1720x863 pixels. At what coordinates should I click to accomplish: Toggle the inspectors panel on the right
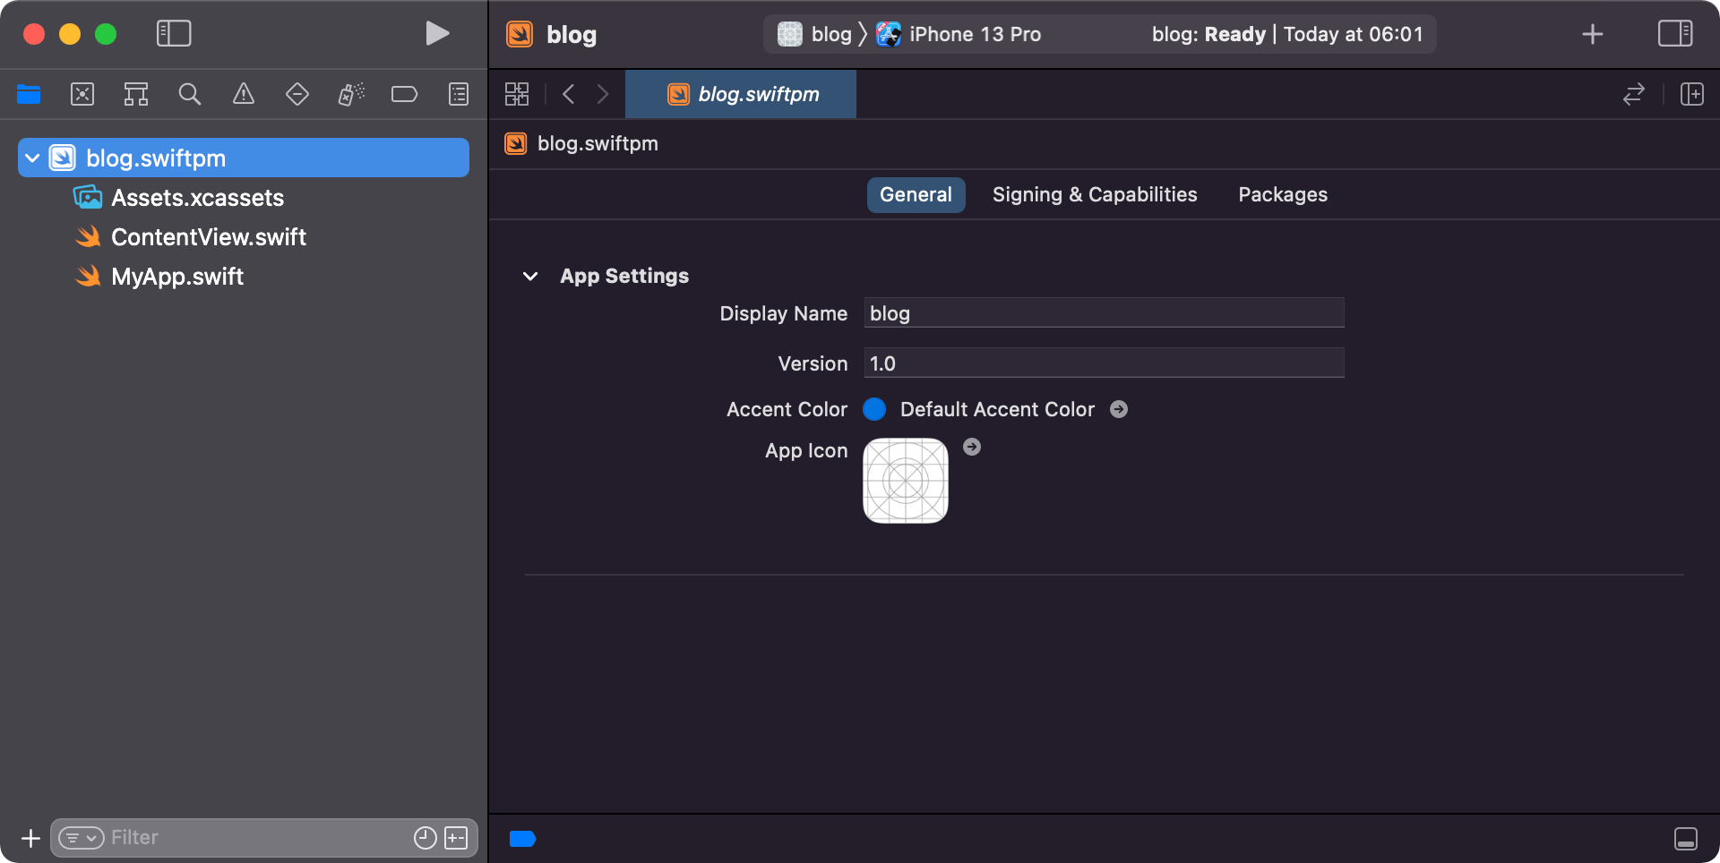click(x=1675, y=34)
